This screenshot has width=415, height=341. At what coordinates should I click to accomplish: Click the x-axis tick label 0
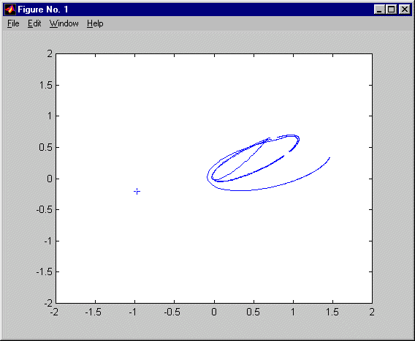214,312
